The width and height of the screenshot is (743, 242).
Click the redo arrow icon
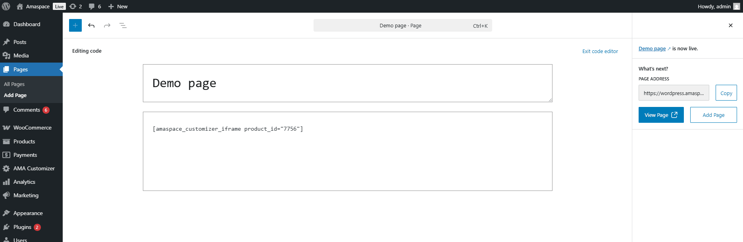[107, 25]
